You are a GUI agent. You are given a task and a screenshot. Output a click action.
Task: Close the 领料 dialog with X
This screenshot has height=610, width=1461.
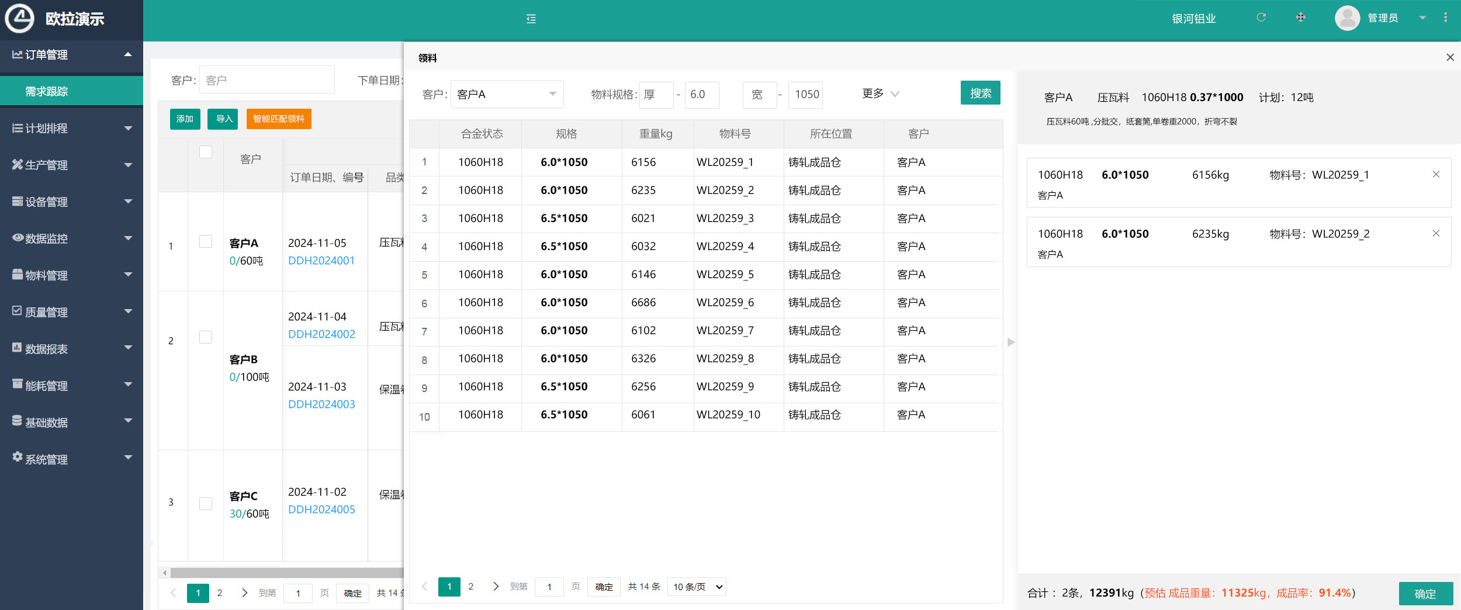pyautogui.click(x=1450, y=57)
